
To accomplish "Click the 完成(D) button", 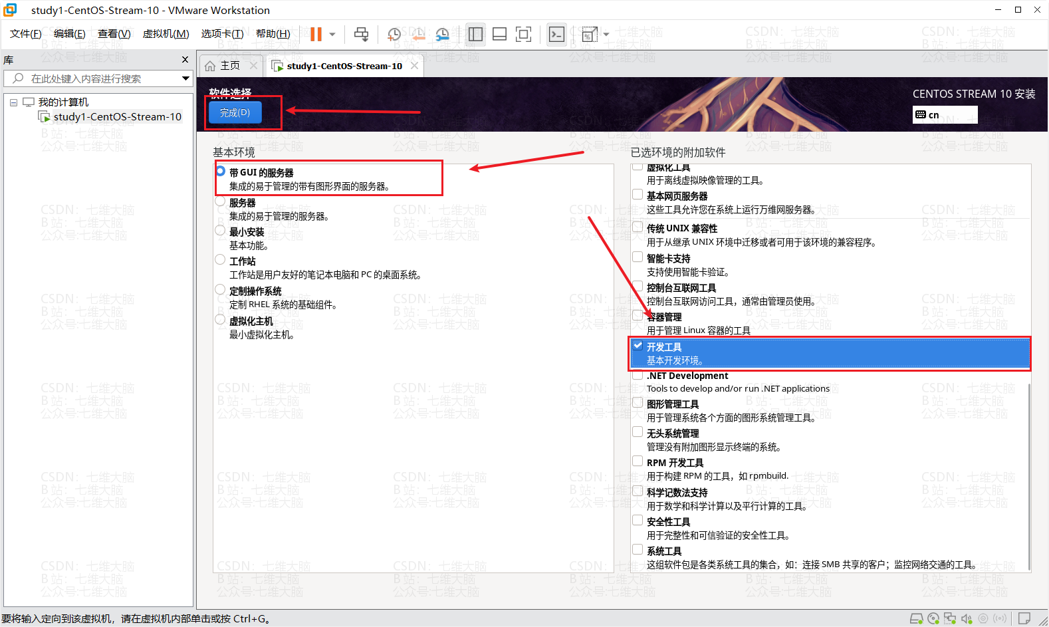I will 235,112.
